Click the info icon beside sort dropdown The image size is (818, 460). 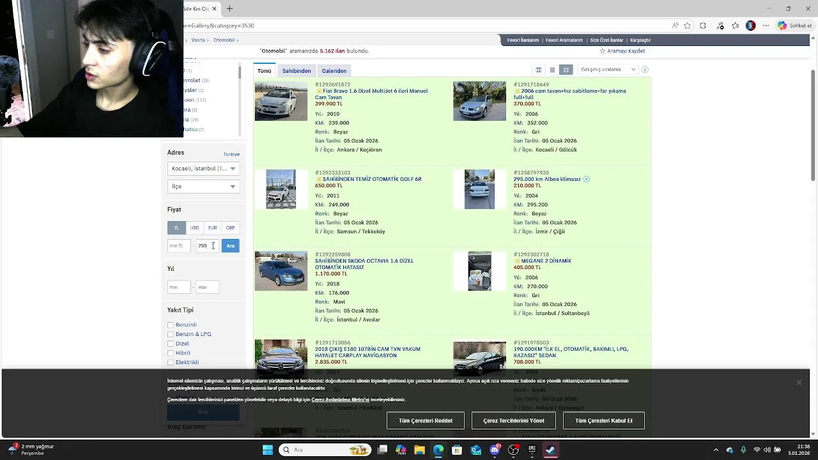(645, 70)
